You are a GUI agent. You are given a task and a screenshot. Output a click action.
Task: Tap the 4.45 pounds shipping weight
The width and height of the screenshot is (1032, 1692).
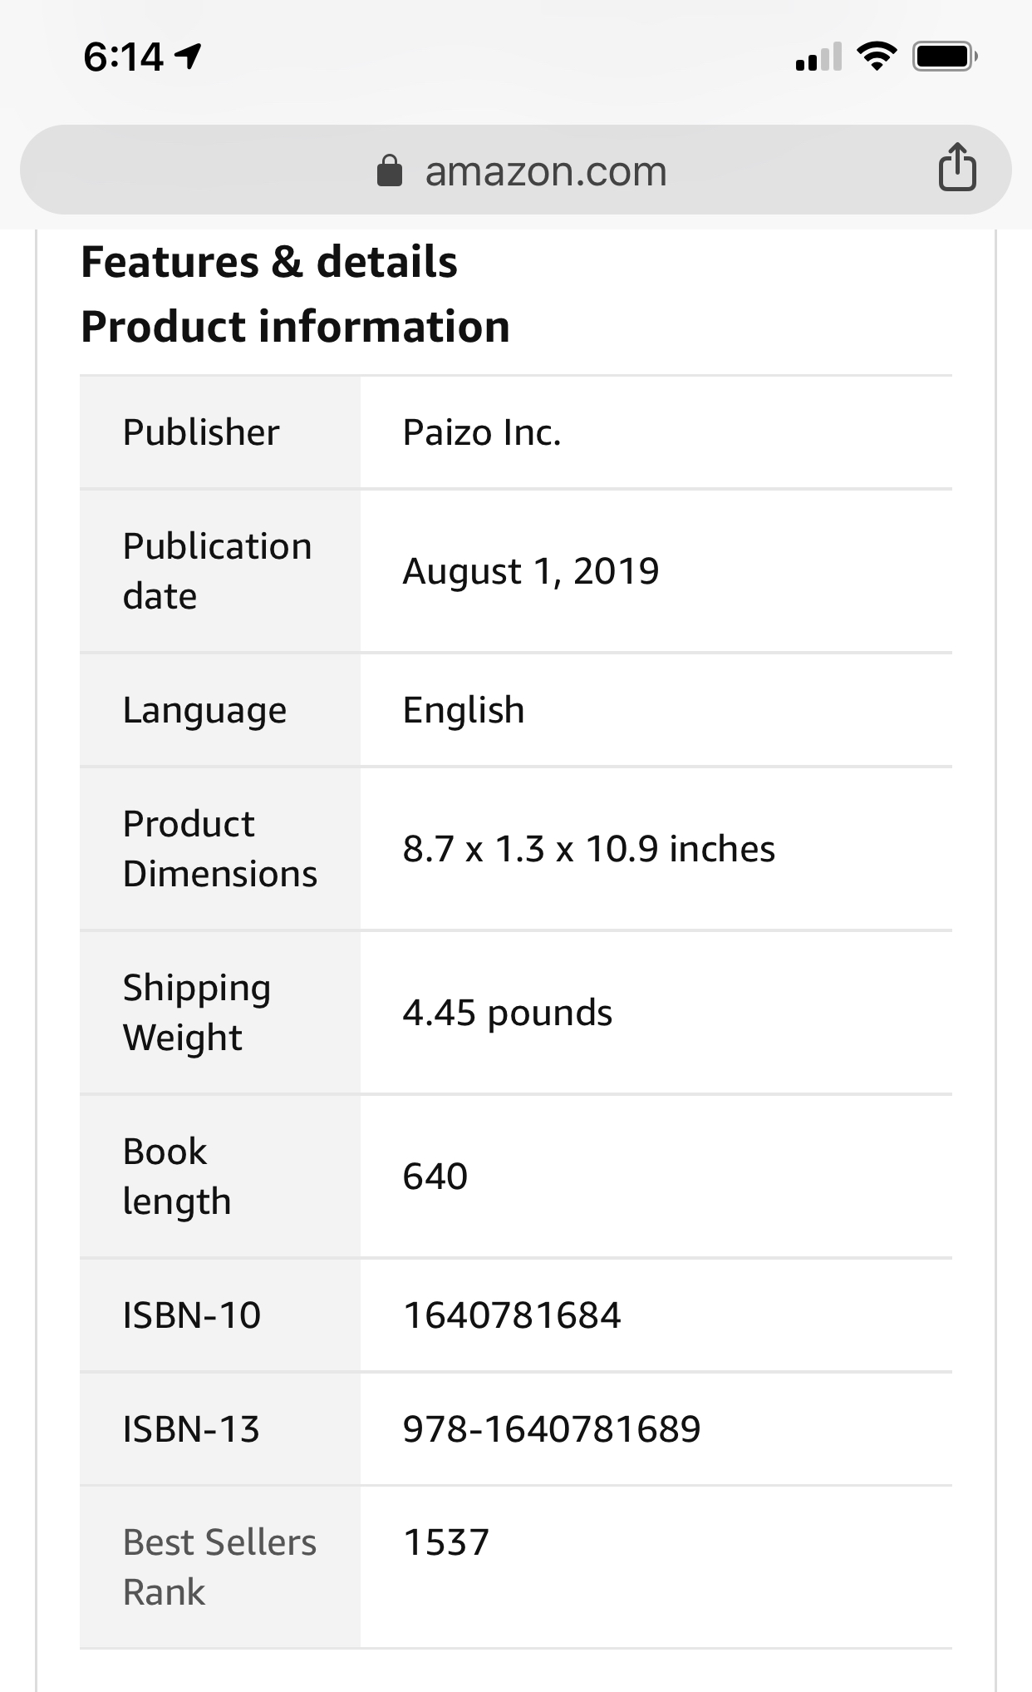[508, 1013]
